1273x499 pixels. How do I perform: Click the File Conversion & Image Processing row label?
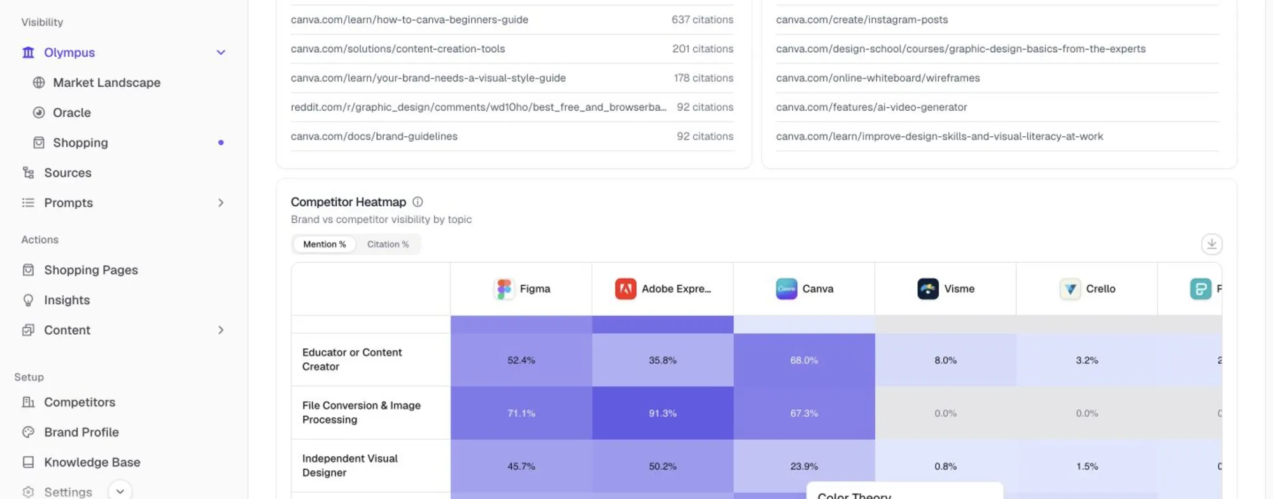tap(362, 412)
